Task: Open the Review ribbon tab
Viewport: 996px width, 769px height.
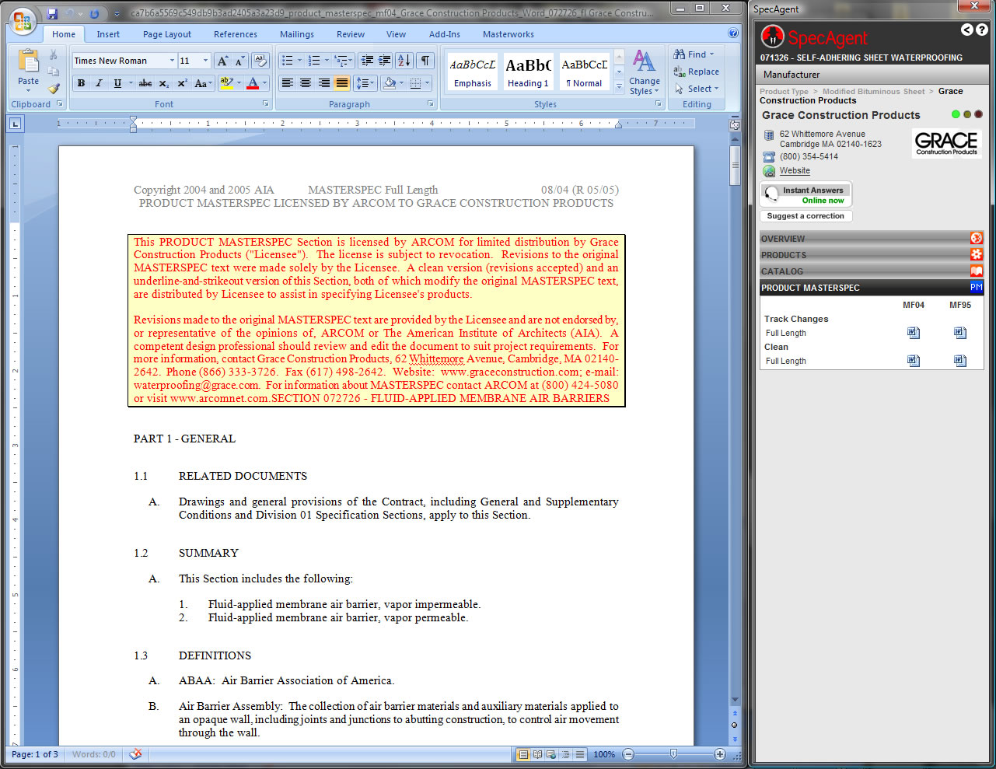Action: pos(351,34)
